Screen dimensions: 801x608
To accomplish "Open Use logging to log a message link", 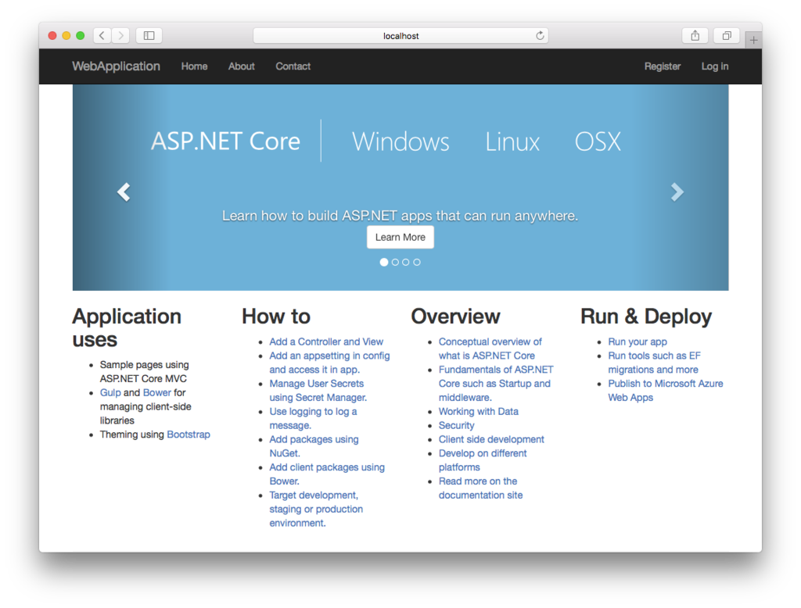I will 313,418.
